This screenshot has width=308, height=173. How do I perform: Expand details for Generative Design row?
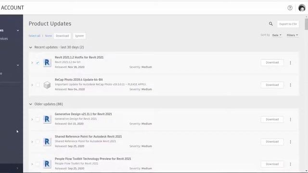point(32,120)
